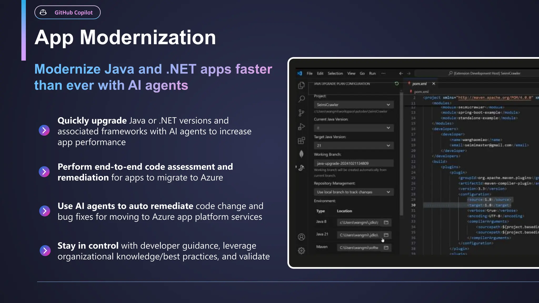Open the Accounts icon
This screenshot has height=303, width=539.
pos(301,237)
